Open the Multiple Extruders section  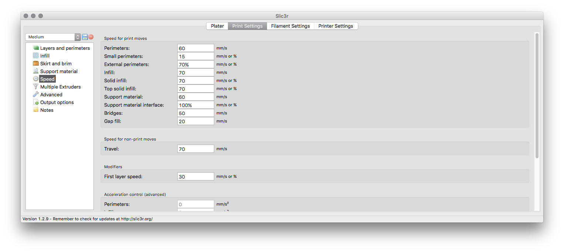tap(60, 87)
